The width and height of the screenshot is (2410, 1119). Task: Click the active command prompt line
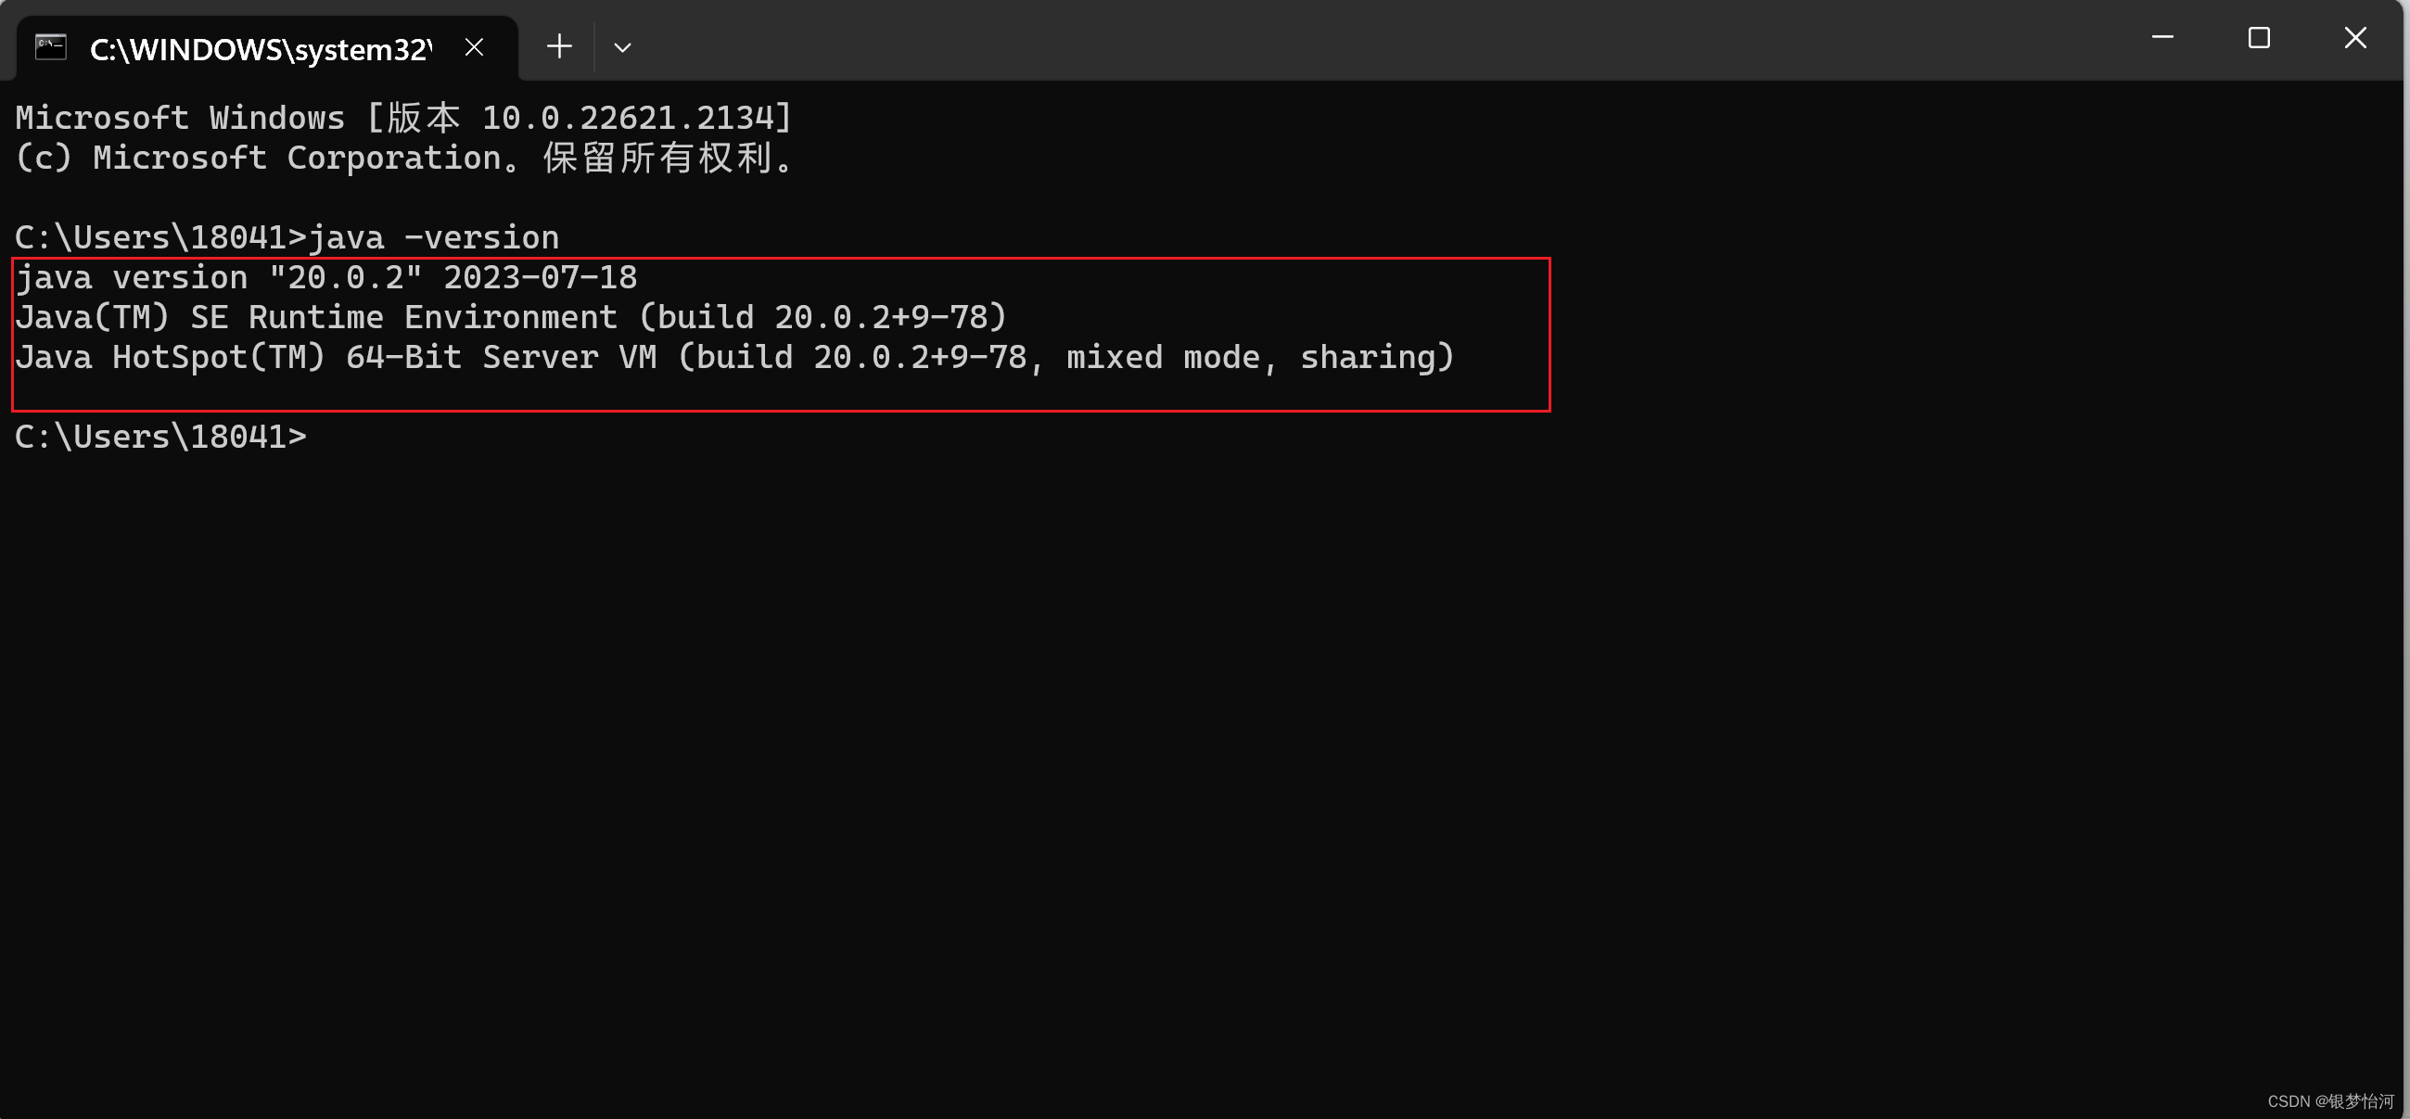point(160,435)
